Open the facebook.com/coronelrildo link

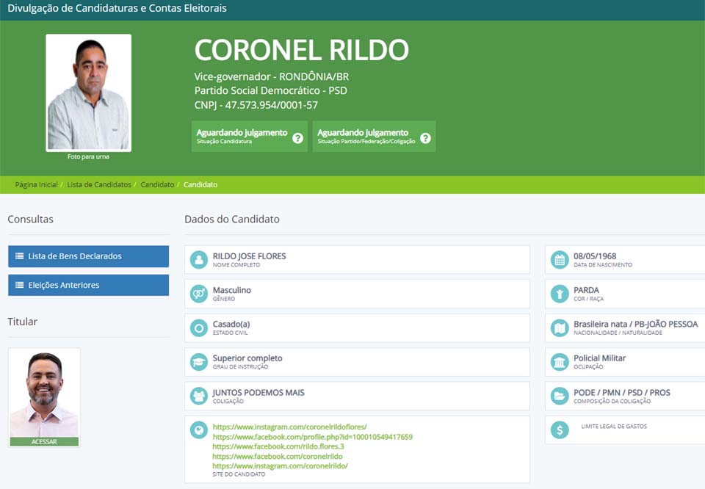point(278,456)
